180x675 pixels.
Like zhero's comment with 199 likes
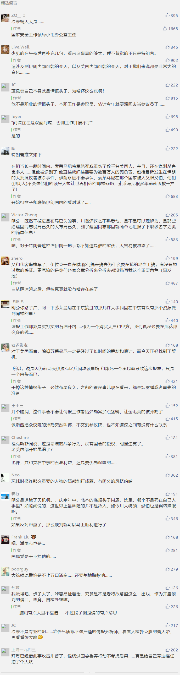point(171,258)
